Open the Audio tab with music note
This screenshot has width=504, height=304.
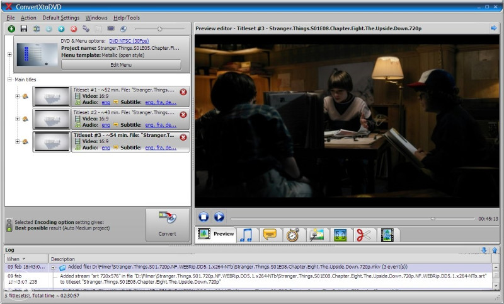pyautogui.click(x=246, y=235)
